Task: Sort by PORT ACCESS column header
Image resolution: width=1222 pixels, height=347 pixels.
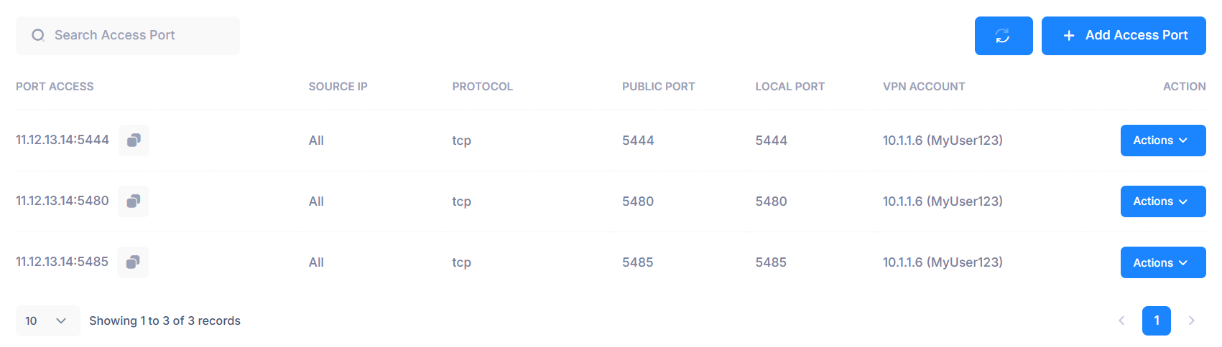Action: point(55,87)
